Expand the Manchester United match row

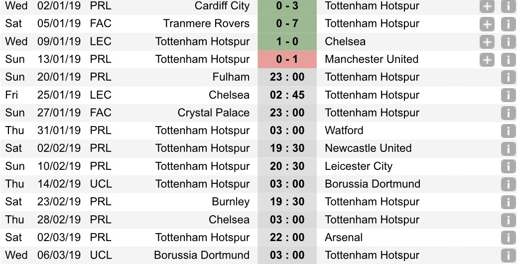(x=487, y=60)
